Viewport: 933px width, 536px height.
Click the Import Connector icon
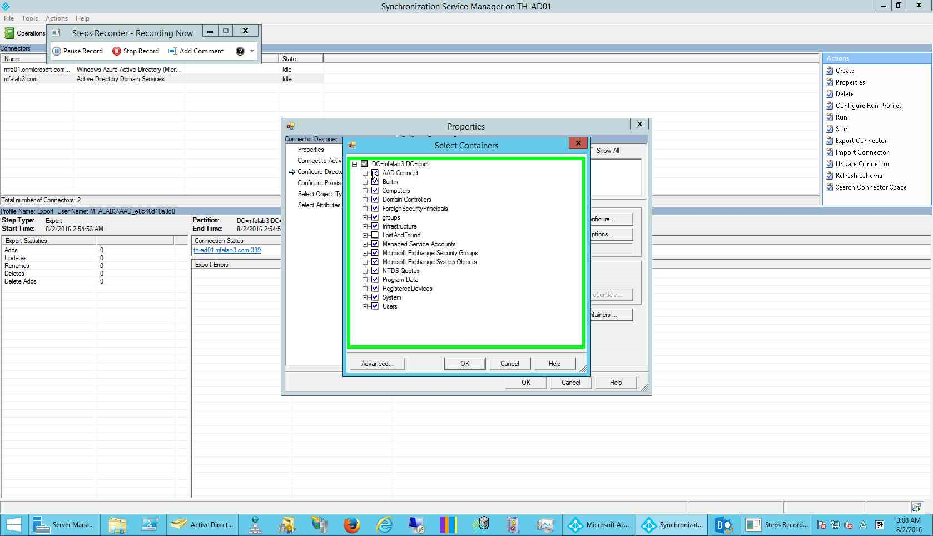(830, 152)
